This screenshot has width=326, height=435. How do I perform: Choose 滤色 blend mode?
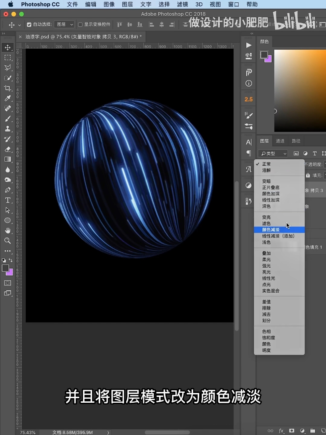[279, 223]
